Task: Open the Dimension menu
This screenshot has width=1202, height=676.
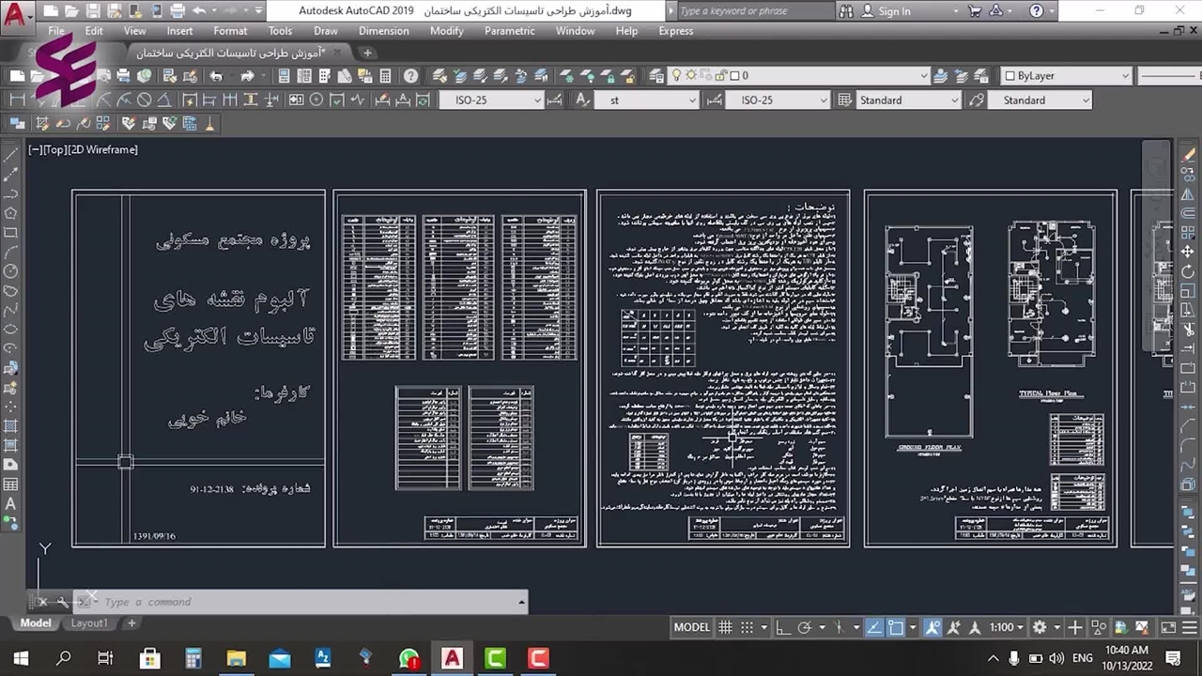Action: click(x=383, y=31)
